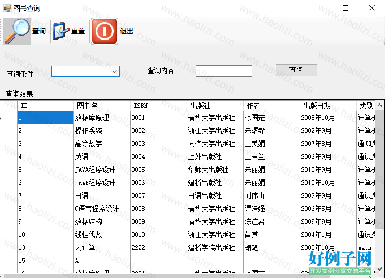Select the cell .net程序设计
Screen dimensions: 385x278
point(102,183)
